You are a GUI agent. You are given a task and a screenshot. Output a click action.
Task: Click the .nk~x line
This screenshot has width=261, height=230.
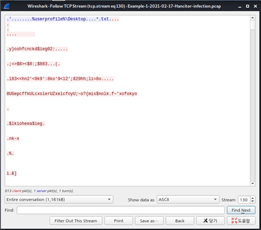[13, 138]
